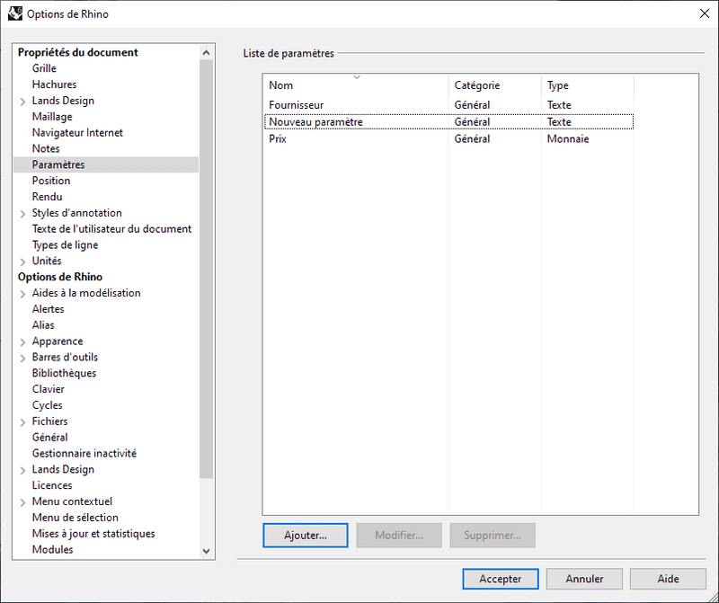Viewport: 719px width, 603px height.
Task: Go to the Rendu settings page
Action: tap(47, 197)
